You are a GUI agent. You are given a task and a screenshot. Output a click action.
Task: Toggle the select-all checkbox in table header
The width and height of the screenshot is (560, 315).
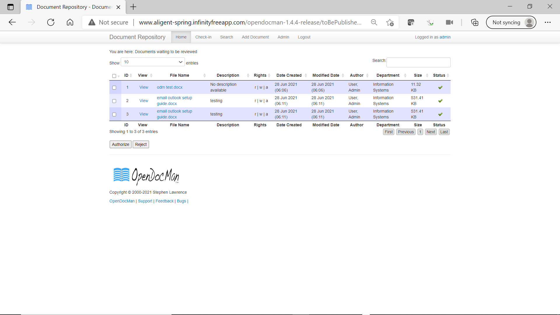click(x=114, y=76)
